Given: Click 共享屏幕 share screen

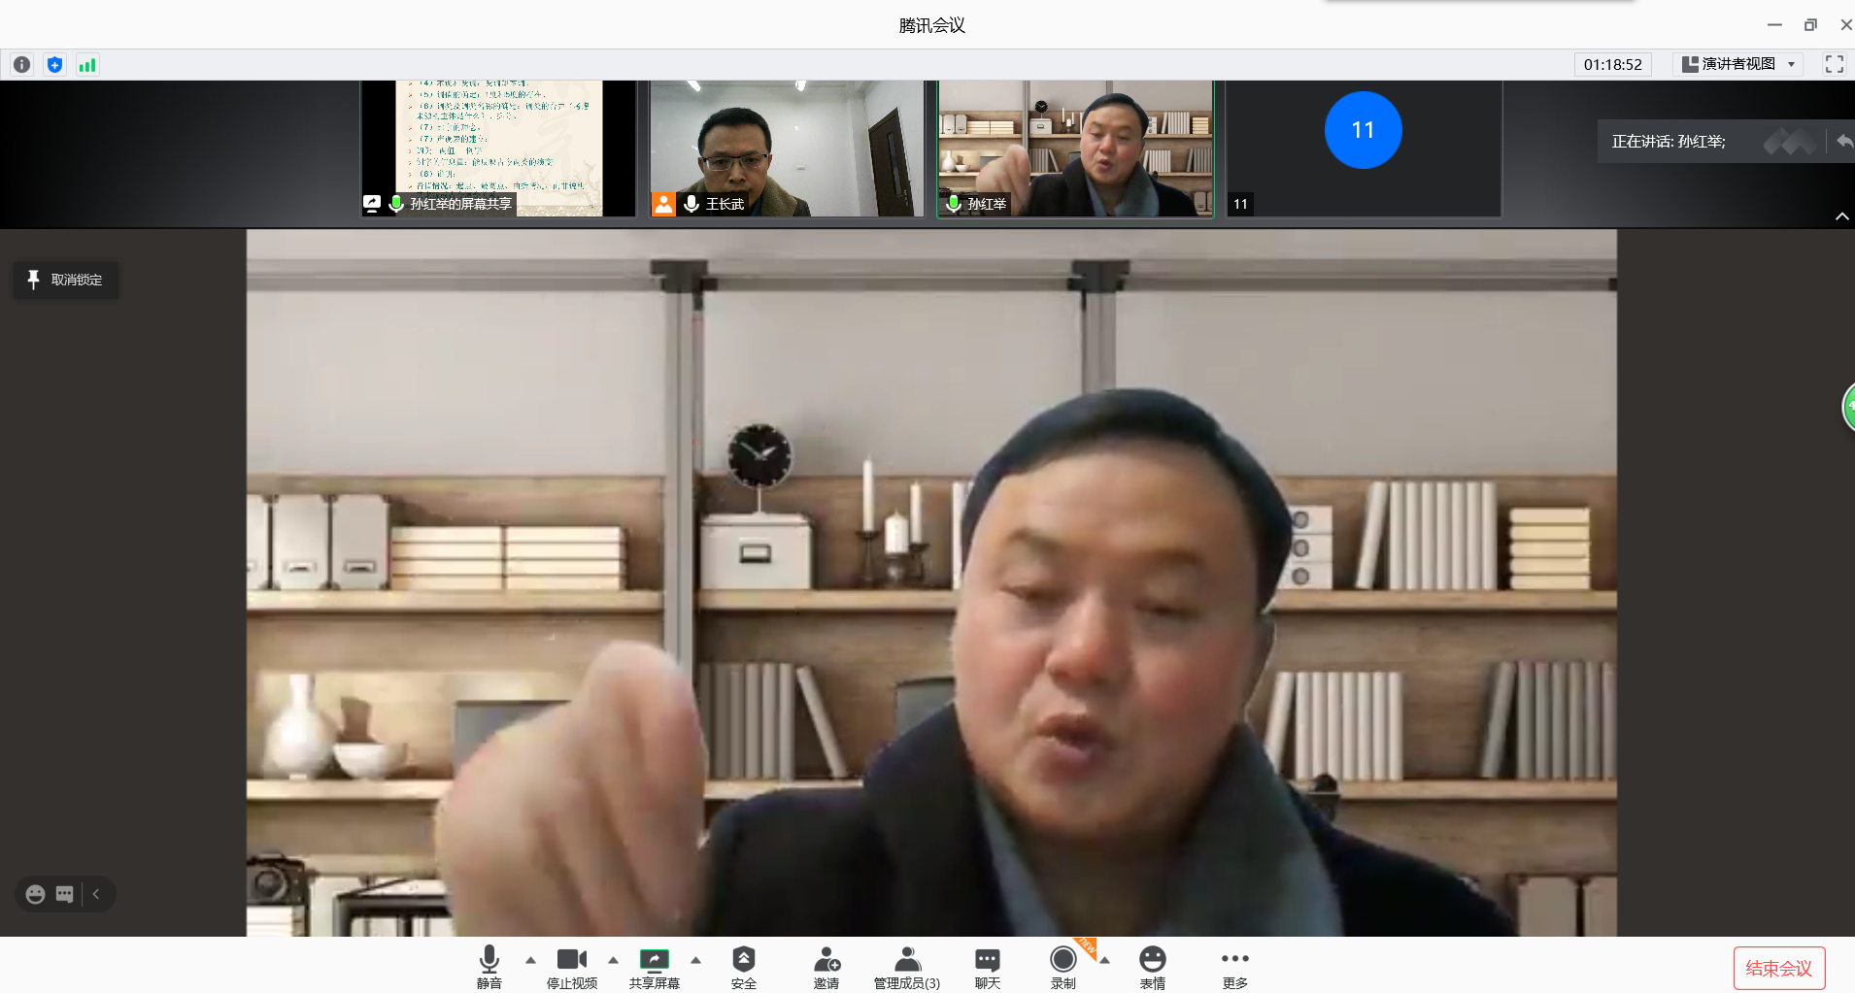Looking at the screenshot, I should coord(654,967).
